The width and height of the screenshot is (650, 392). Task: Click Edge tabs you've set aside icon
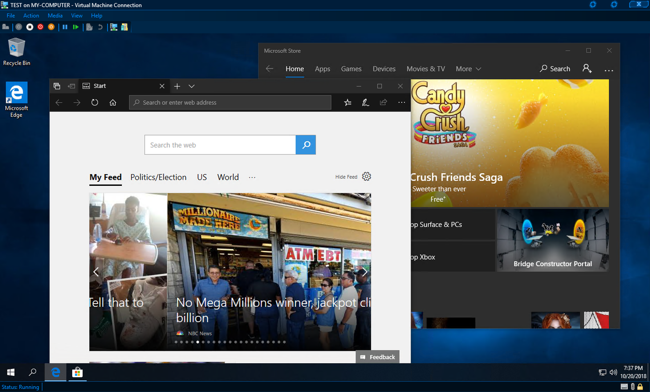[x=57, y=86]
